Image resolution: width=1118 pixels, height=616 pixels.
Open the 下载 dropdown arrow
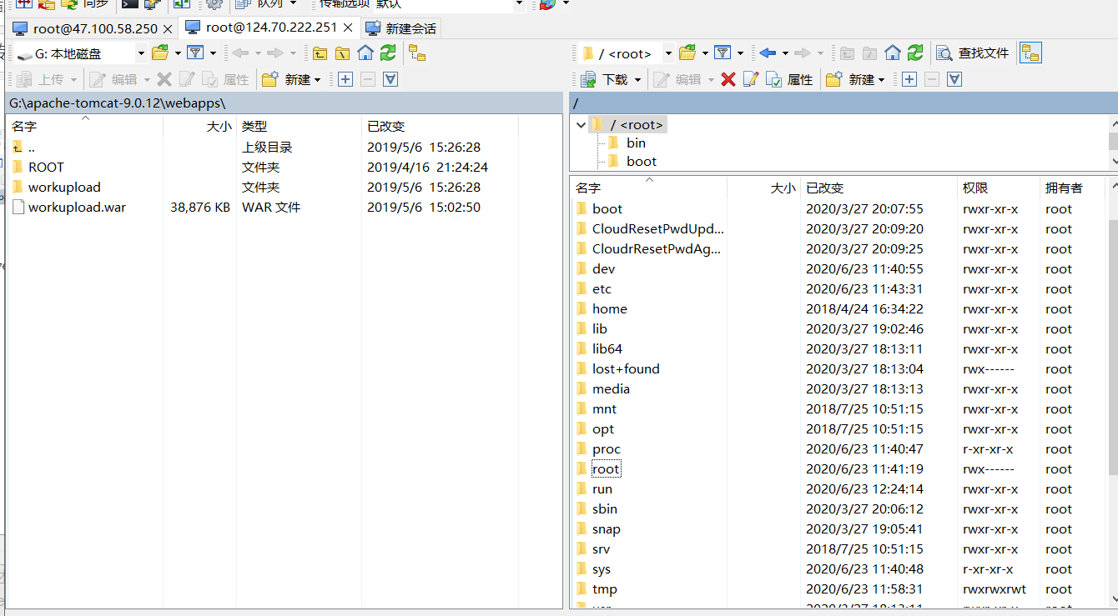[x=637, y=80]
